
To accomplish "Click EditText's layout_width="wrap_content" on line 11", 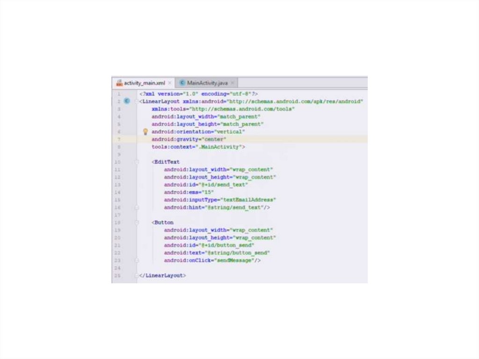I will (218, 170).
